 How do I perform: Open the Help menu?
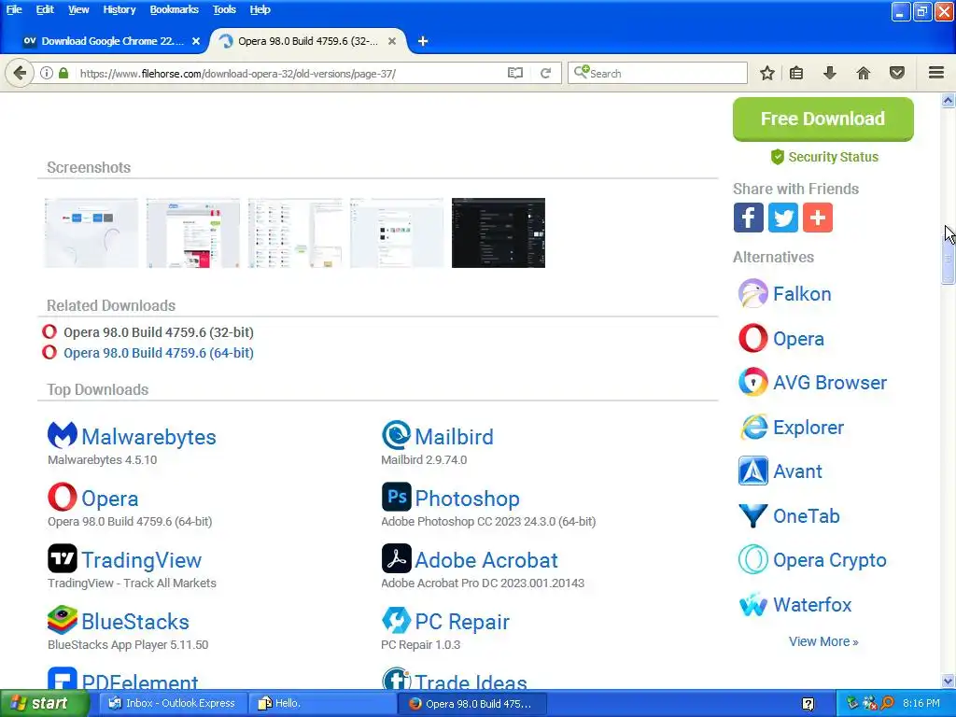coord(260,9)
